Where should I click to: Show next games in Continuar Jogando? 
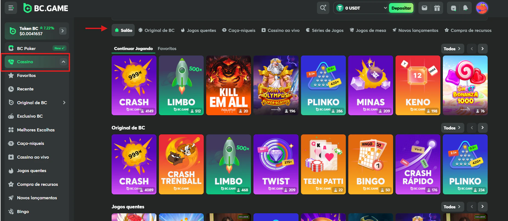[482, 49]
